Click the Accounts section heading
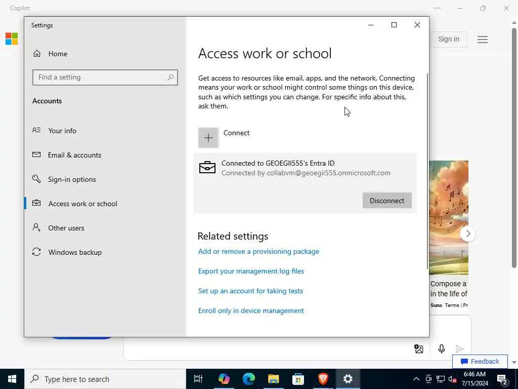 [47, 101]
